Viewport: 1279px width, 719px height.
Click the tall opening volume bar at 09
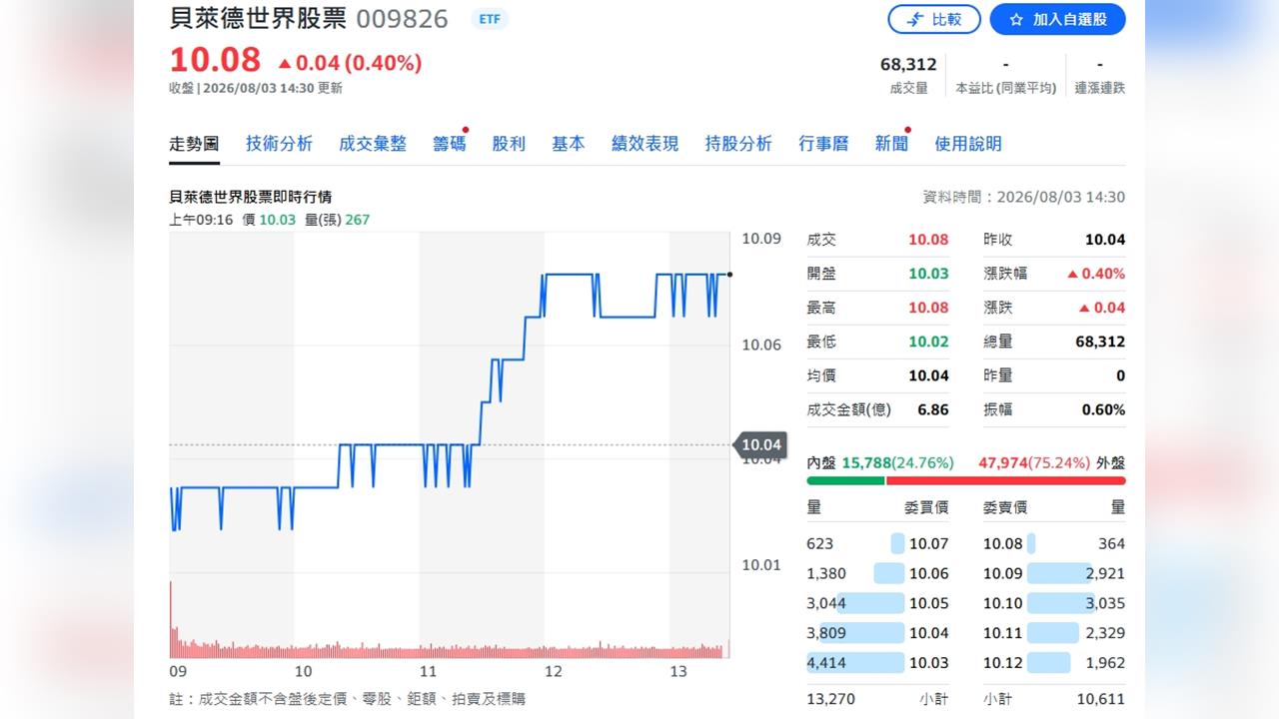171,618
